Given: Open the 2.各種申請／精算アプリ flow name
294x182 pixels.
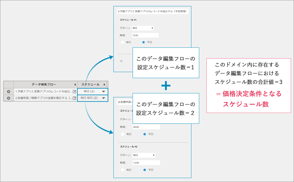Looking at the screenshot, I should pos(43,98).
